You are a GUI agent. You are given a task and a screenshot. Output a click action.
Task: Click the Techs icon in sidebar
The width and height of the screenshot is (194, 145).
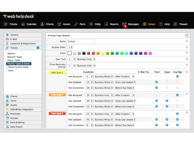pyautogui.click(x=7, y=101)
